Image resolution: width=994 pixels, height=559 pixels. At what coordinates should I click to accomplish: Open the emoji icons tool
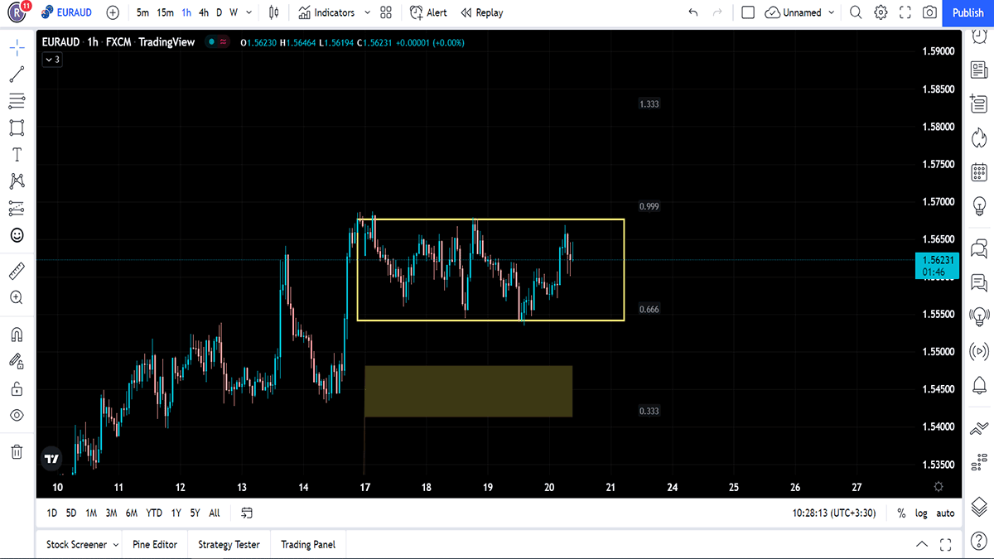[x=17, y=235]
